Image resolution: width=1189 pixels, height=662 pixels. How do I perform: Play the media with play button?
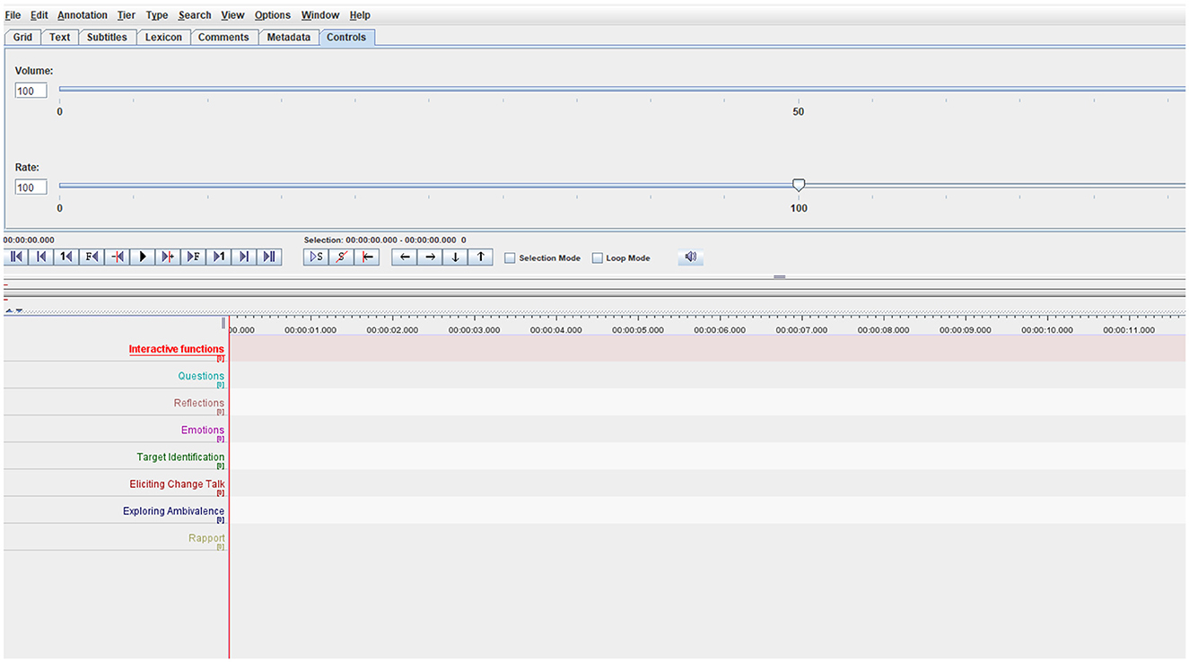click(143, 257)
